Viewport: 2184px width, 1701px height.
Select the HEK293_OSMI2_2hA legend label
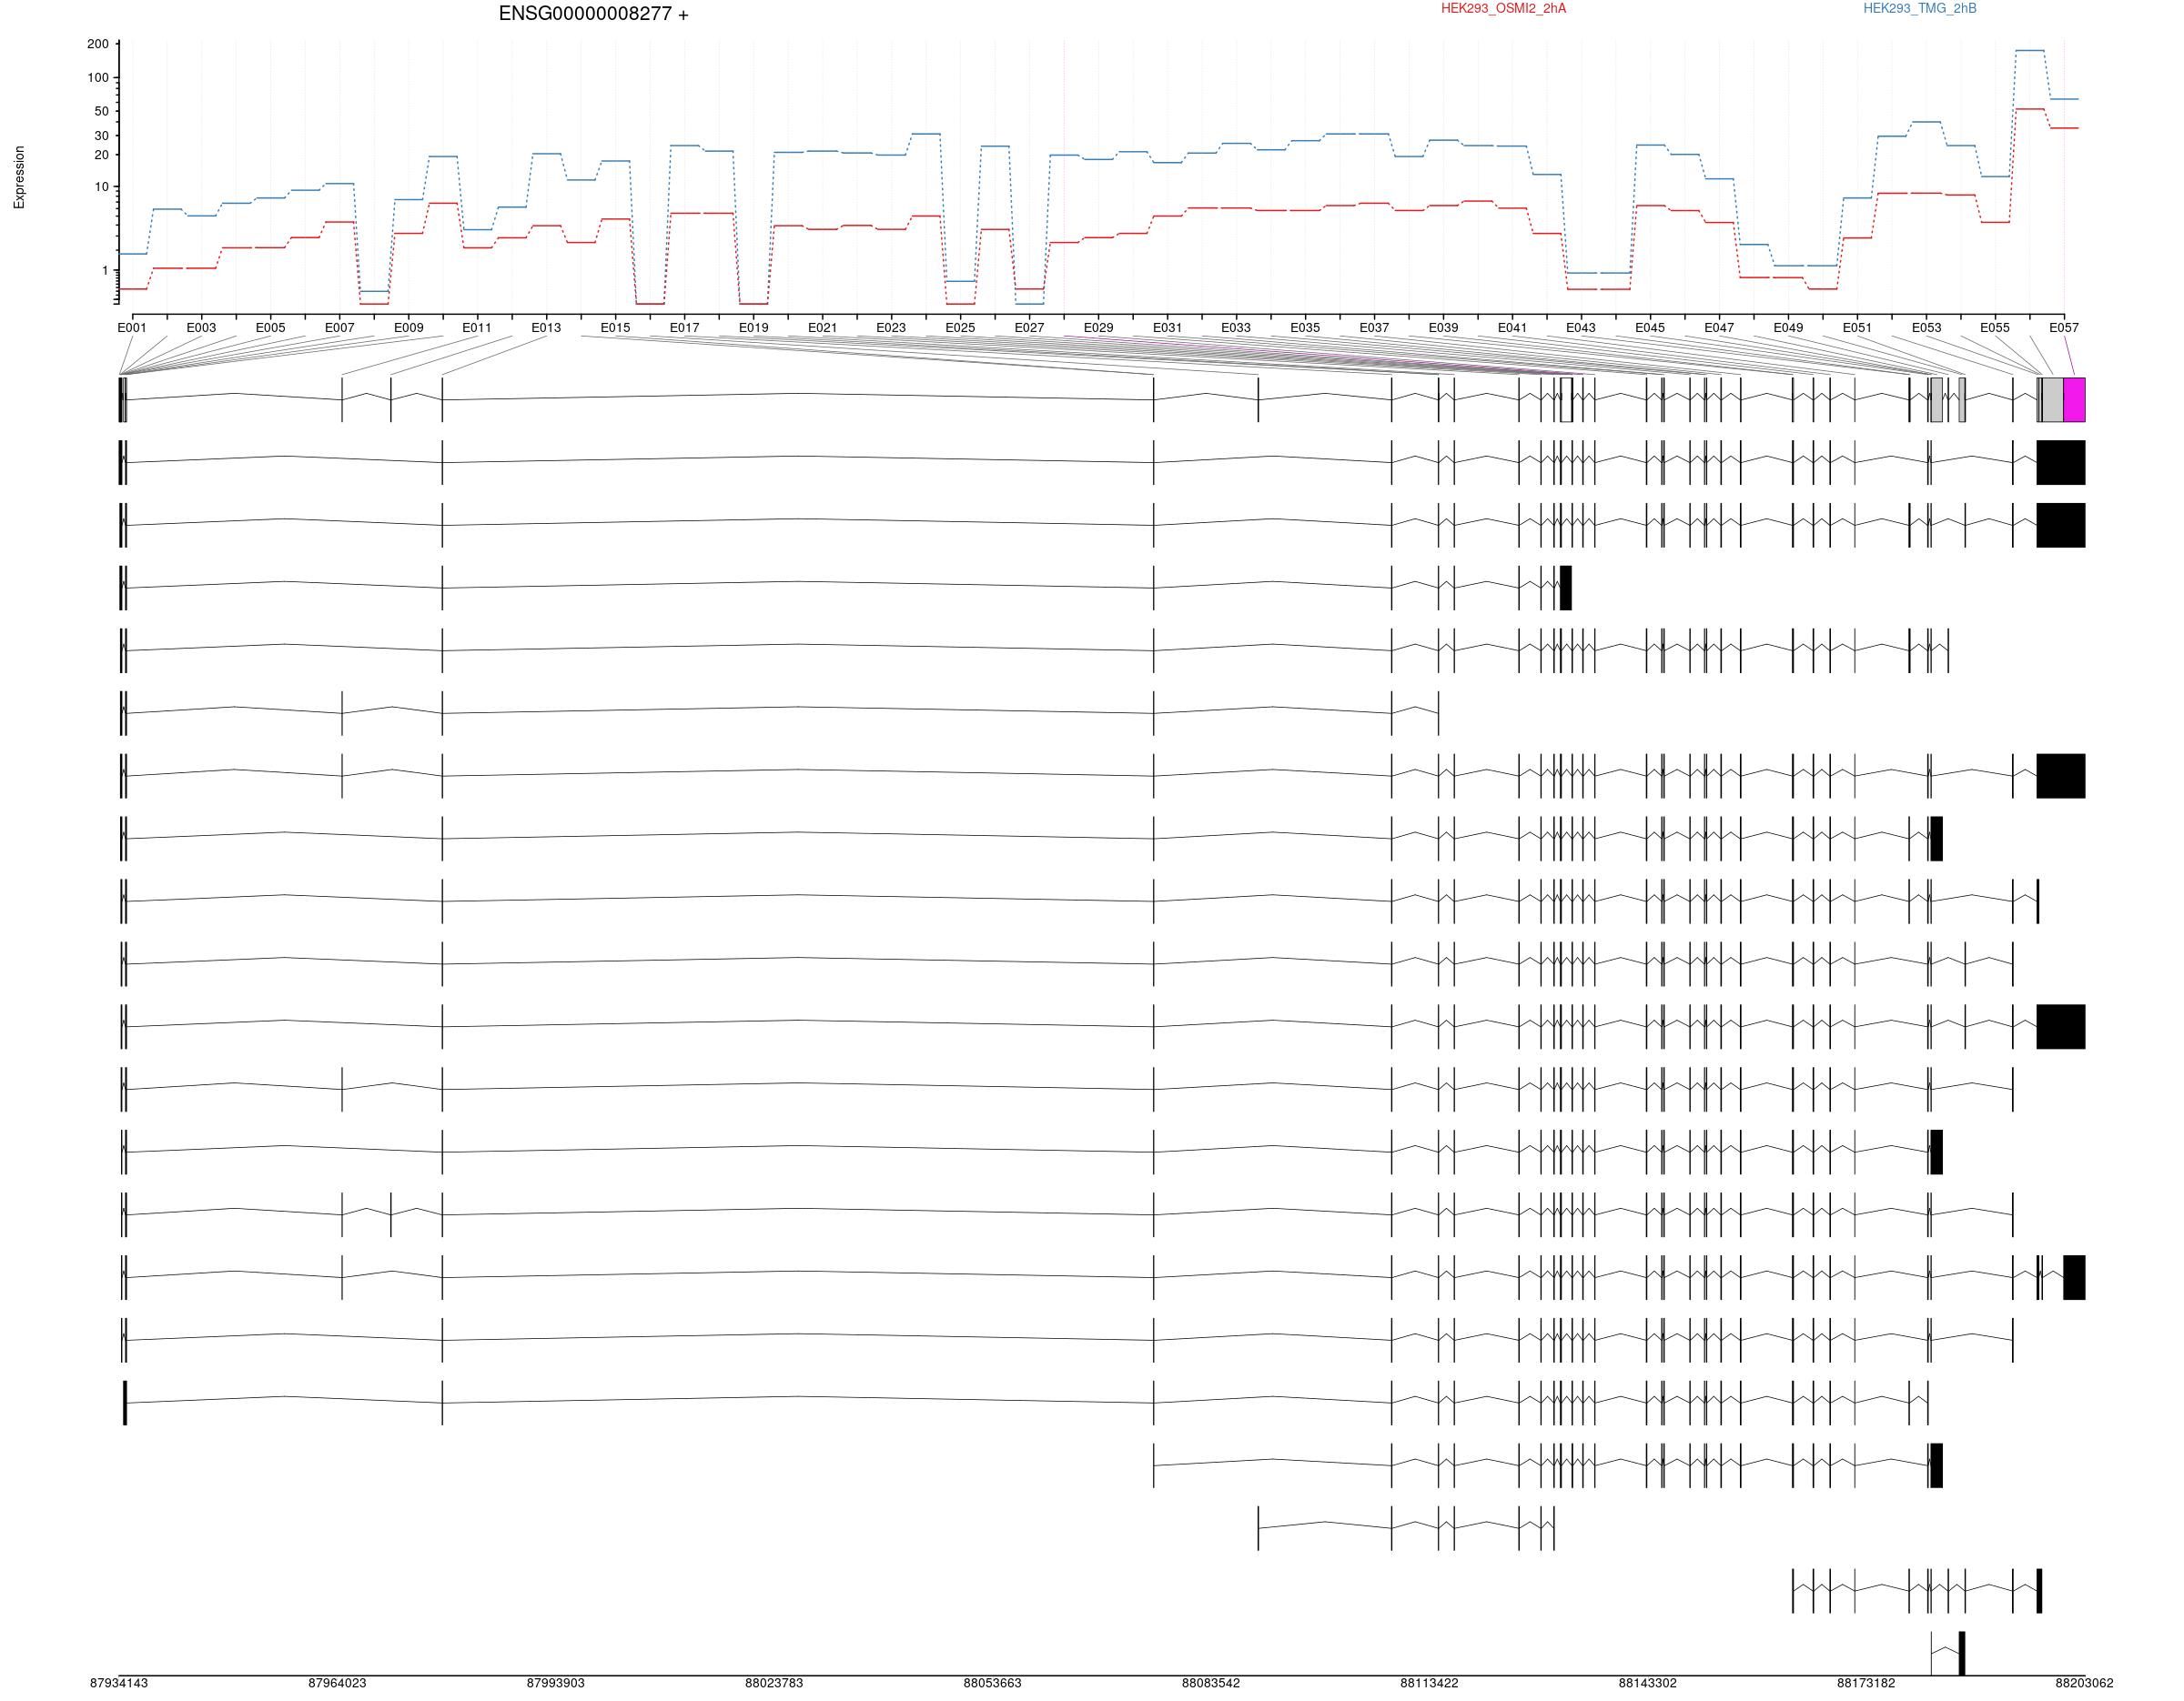(1503, 8)
